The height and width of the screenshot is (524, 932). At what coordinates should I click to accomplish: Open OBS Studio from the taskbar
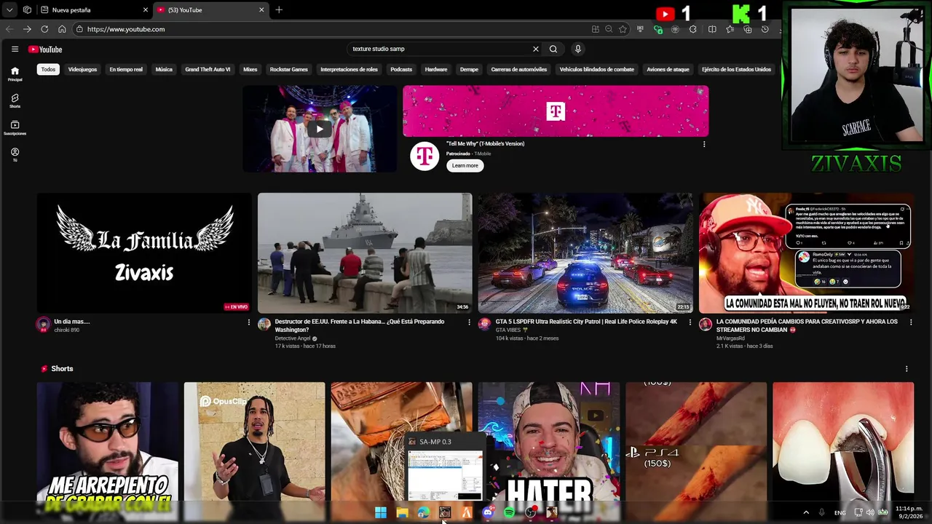[x=531, y=513]
